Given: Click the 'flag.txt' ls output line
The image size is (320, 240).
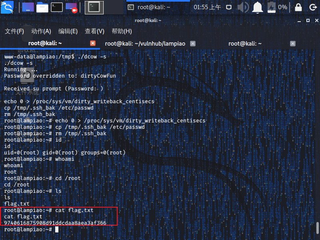Looking at the screenshot, I should coord(17,204).
